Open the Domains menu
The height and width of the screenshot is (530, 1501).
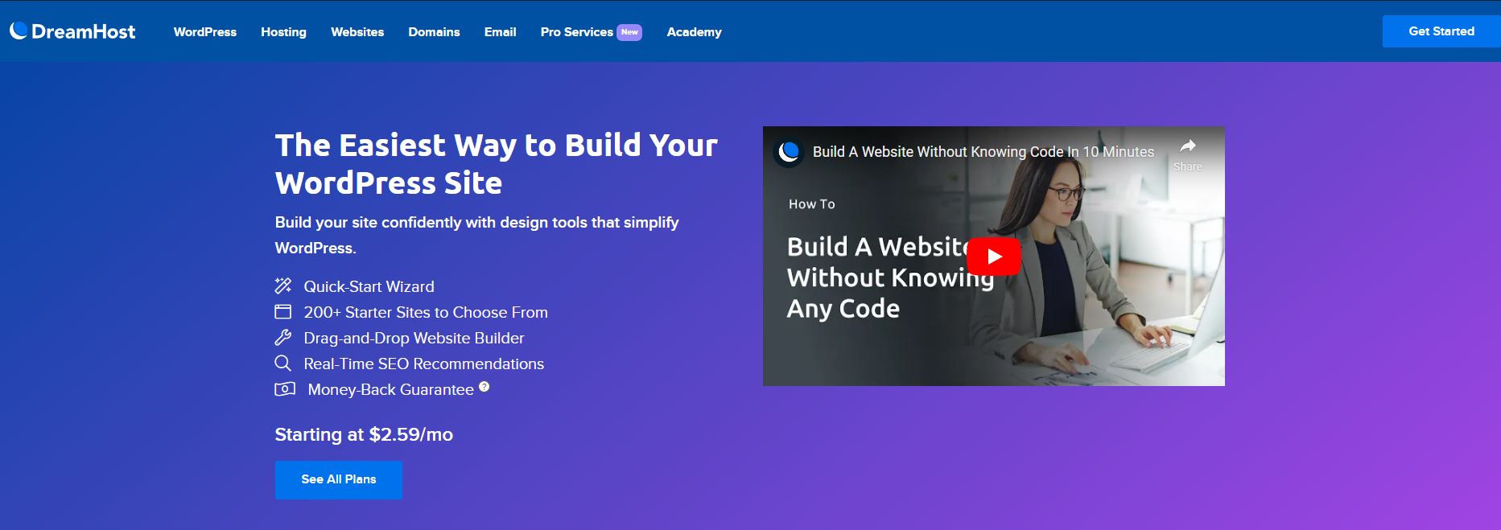(434, 32)
